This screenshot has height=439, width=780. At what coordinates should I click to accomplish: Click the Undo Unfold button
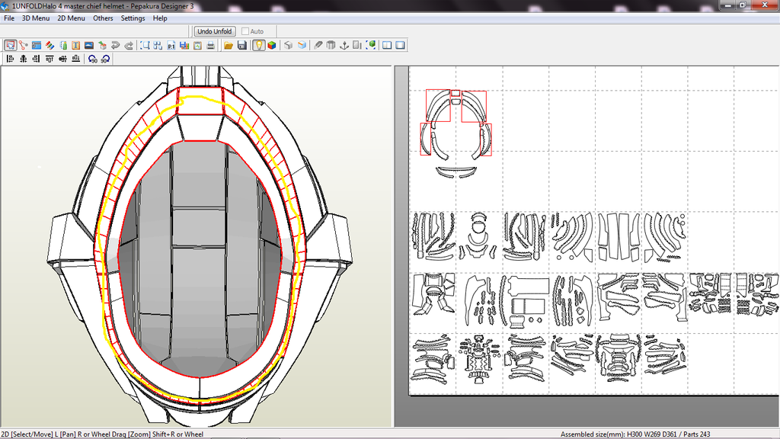pyautogui.click(x=214, y=31)
